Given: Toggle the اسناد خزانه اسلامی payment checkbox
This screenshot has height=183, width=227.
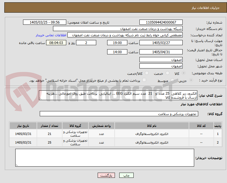Looking at the screenshot, I should (144, 80).
